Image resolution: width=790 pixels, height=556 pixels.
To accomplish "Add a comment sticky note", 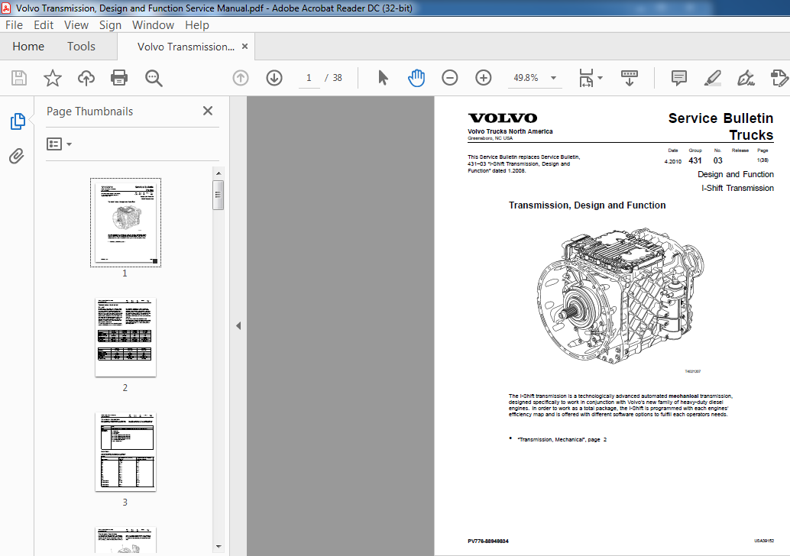I will point(679,78).
